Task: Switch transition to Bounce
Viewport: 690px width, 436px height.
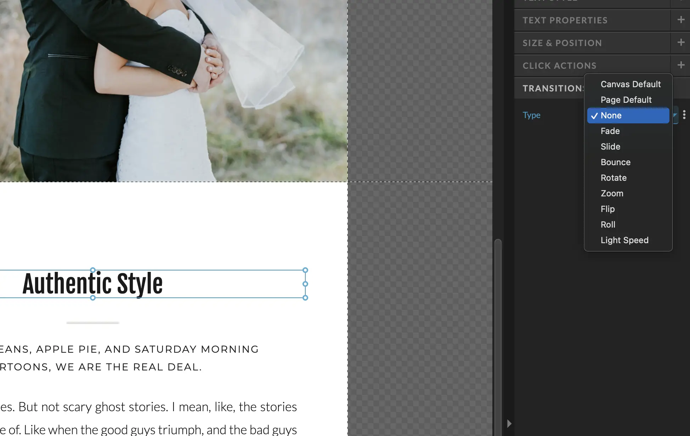Action: pos(615,162)
